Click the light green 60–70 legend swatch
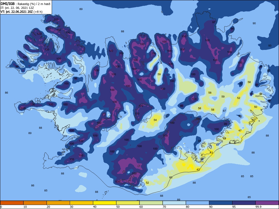 (151, 203)
